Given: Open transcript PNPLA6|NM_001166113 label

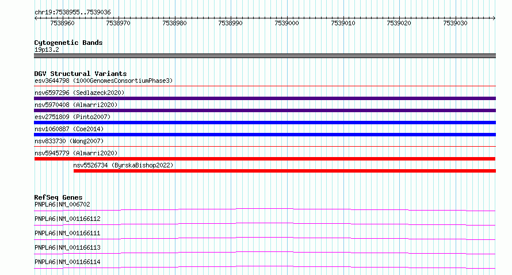Looking at the screenshot, I should 67,247.
